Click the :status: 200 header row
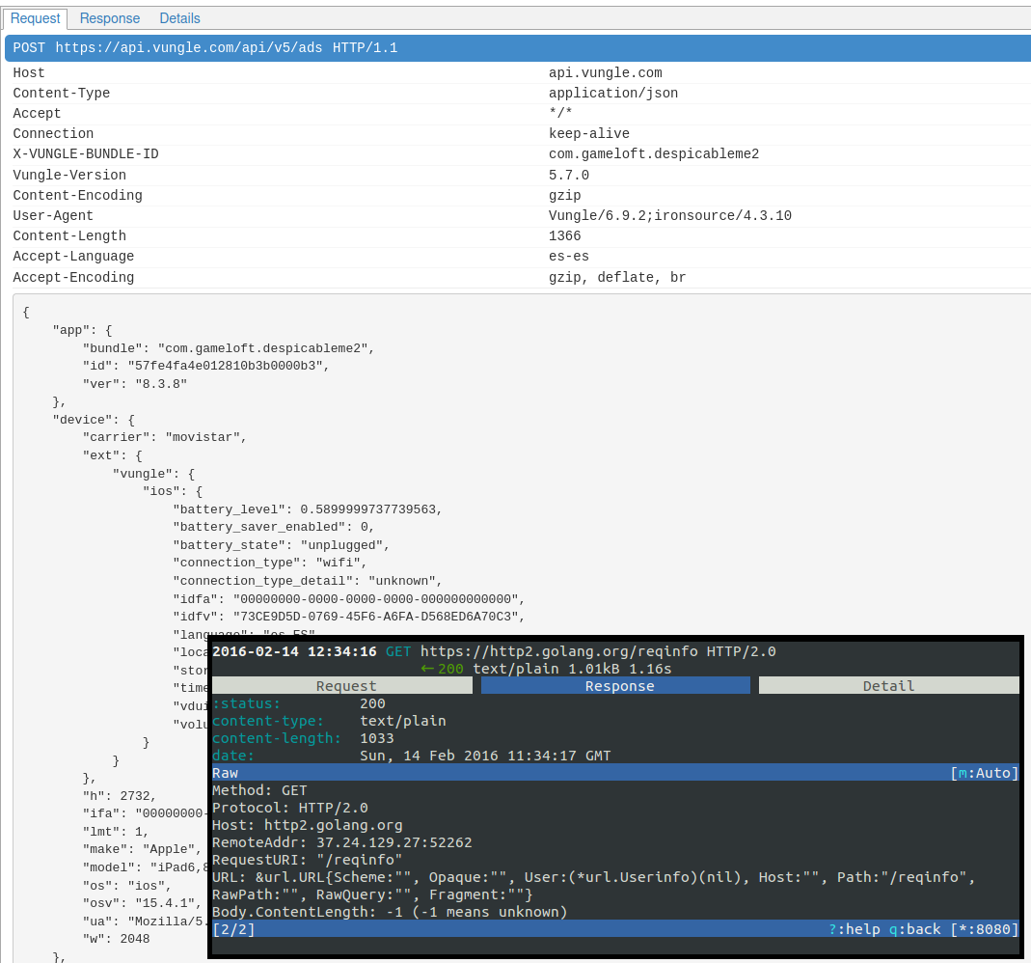1031x963 pixels. coord(301,703)
